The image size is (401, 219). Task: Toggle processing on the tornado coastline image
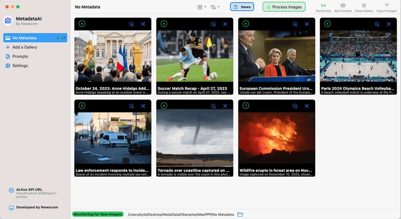pyautogui.click(x=213, y=106)
